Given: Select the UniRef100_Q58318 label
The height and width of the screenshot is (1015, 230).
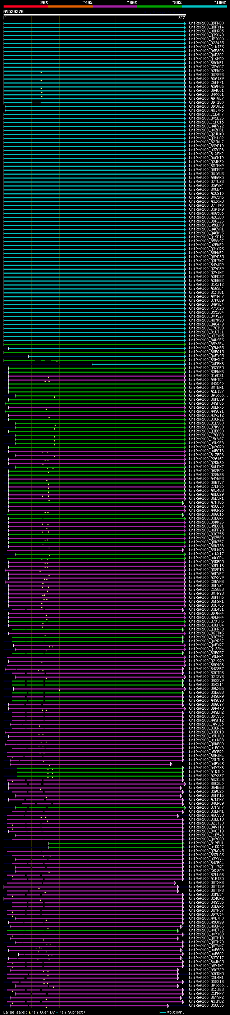Looking at the screenshot, I should 206,982.
